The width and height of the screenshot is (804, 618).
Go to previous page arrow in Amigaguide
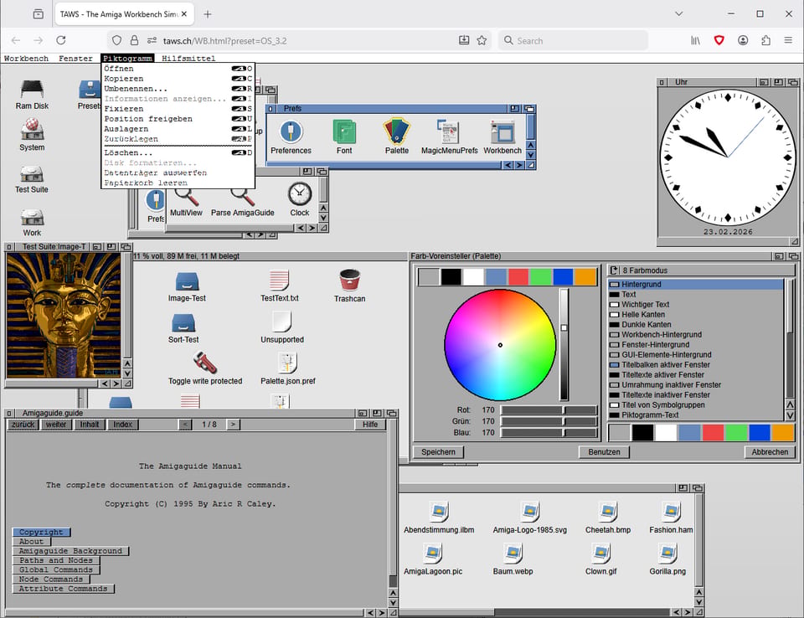[x=185, y=425]
